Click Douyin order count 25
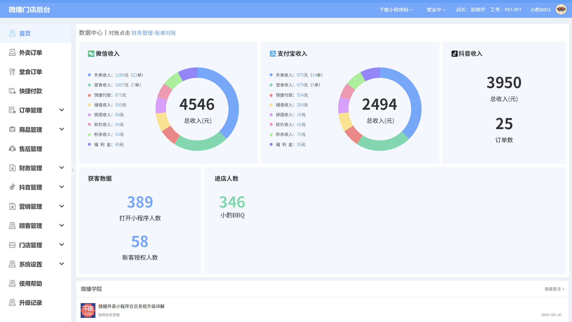This screenshot has height=322, width=572. point(504,124)
